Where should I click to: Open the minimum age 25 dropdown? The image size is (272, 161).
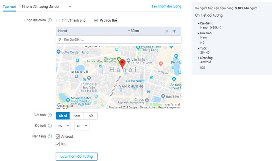64,126
